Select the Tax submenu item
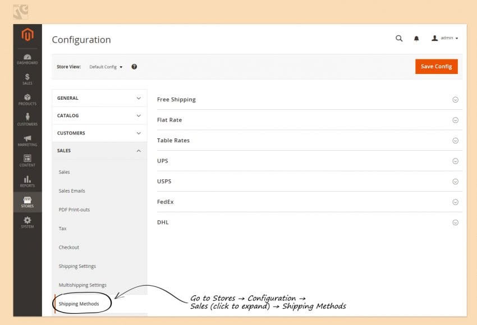This screenshot has height=325, width=477. point(62,229)
